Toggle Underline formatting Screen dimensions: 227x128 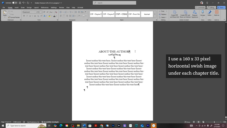pyautogui.click(x=30, y=16)
